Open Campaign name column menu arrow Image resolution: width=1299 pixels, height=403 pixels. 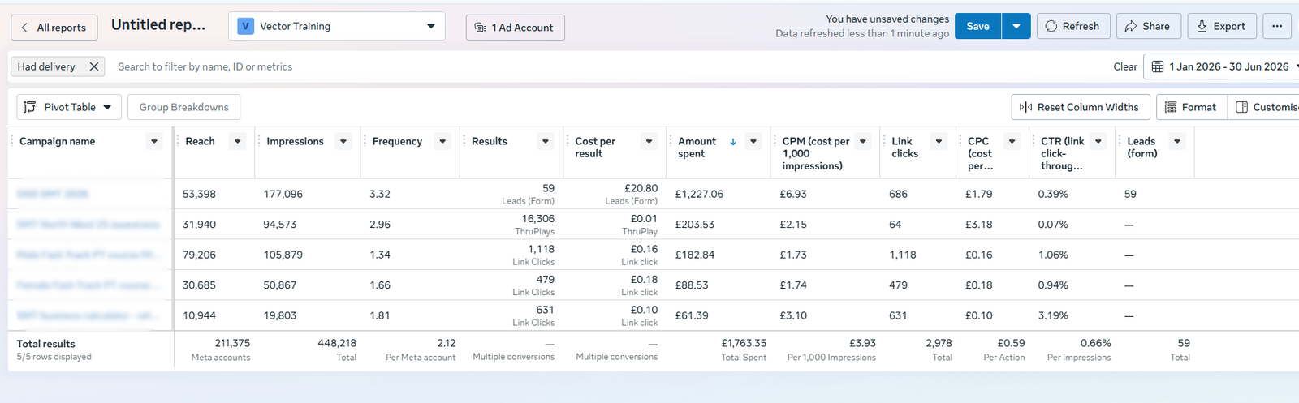(154, 141)
